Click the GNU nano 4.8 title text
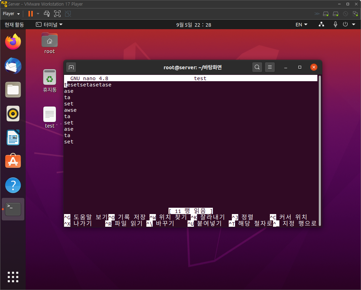Image resolution: width=361 pixels, height=290 pixels. pyautogui.click(x=89, y=78)
